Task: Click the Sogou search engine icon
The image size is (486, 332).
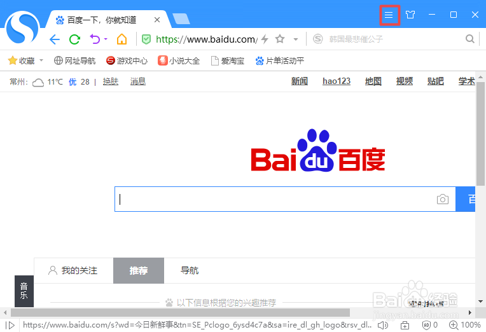Action: point(317,39)
